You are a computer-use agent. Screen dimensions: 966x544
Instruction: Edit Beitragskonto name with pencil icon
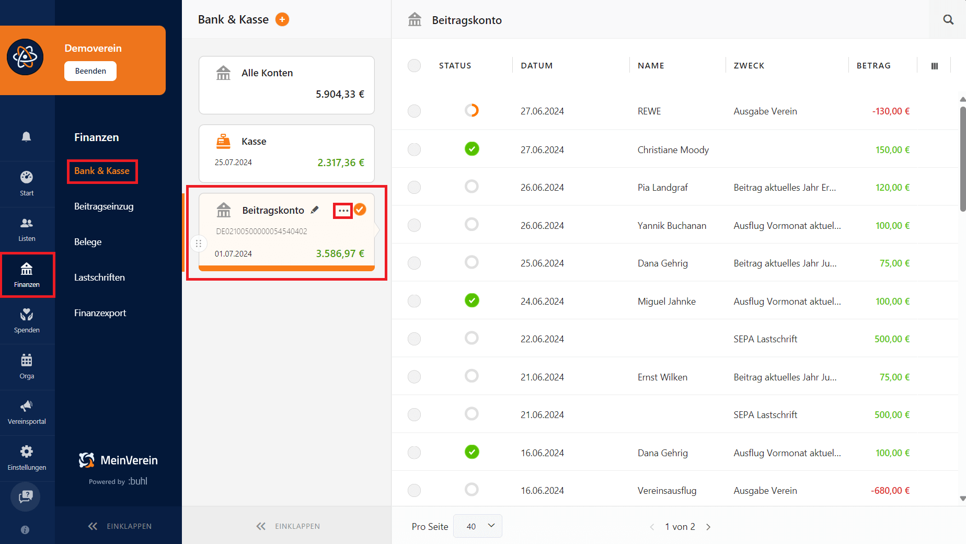(x=315, y=210)
